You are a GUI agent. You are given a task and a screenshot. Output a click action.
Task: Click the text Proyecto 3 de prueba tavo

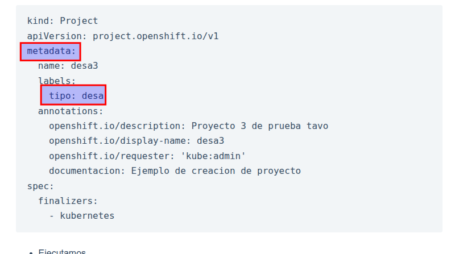pyautogui.click(x=259, y=126)
